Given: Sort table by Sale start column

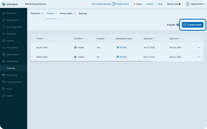Looking at the screenshot, I should (150, 39).
